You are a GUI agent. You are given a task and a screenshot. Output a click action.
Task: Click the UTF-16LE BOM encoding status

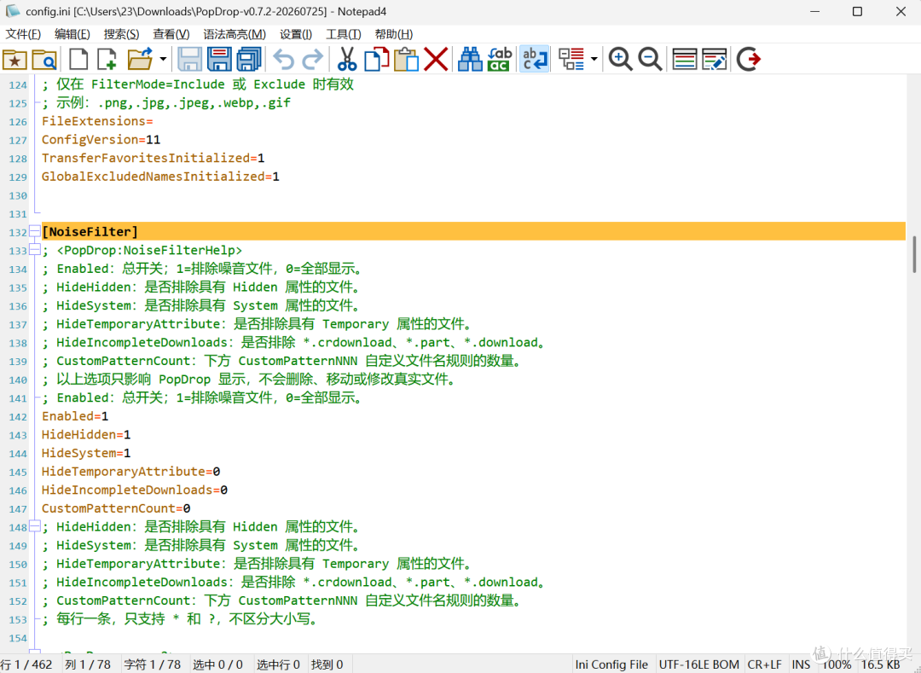(699, 664)
